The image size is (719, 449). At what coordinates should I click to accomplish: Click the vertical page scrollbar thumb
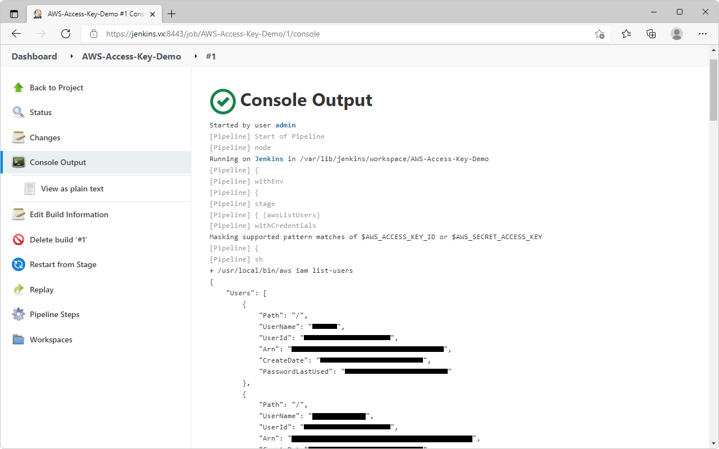714,90
